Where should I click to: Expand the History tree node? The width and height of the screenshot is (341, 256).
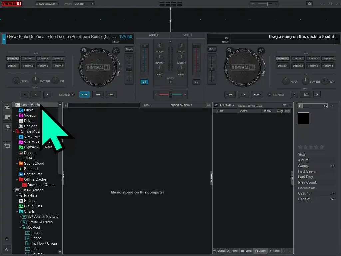17,201
